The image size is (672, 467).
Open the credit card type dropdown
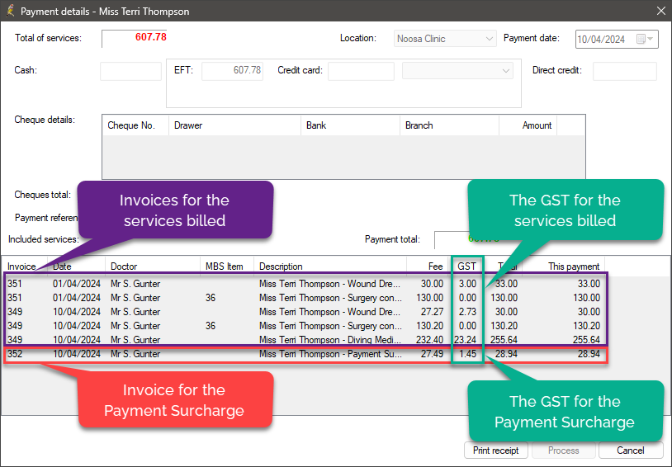click(506, 71)
